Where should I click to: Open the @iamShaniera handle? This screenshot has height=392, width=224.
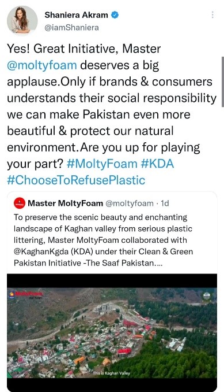[x=71, y=28]
